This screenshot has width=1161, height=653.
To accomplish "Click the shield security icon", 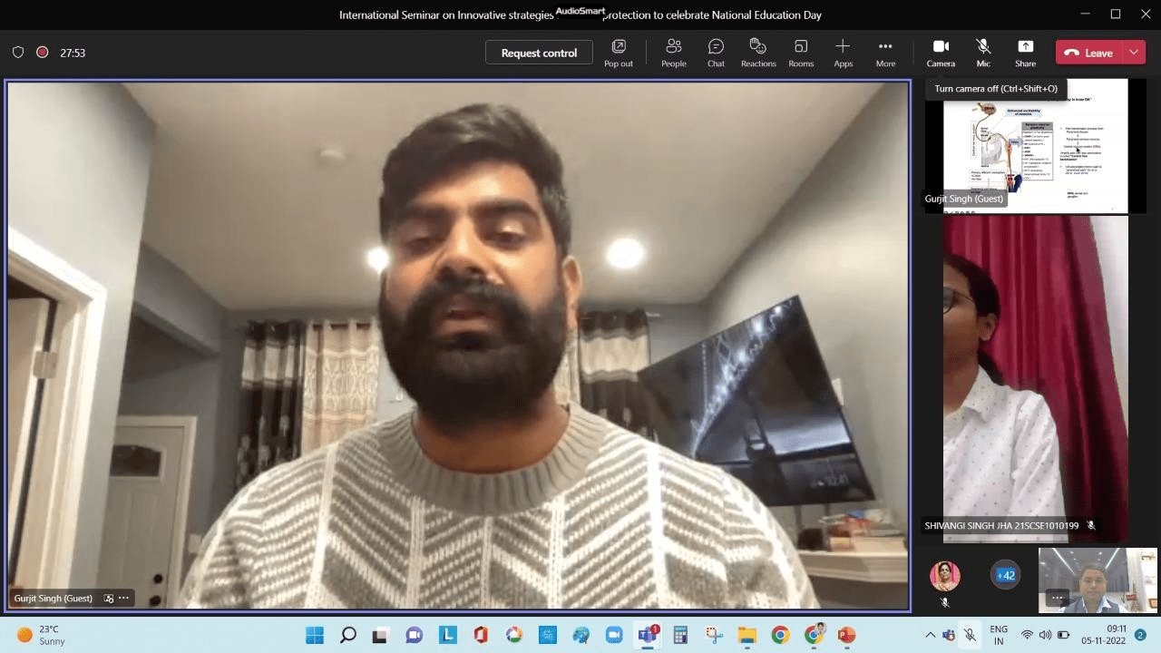I will click(x=18, y=53).
